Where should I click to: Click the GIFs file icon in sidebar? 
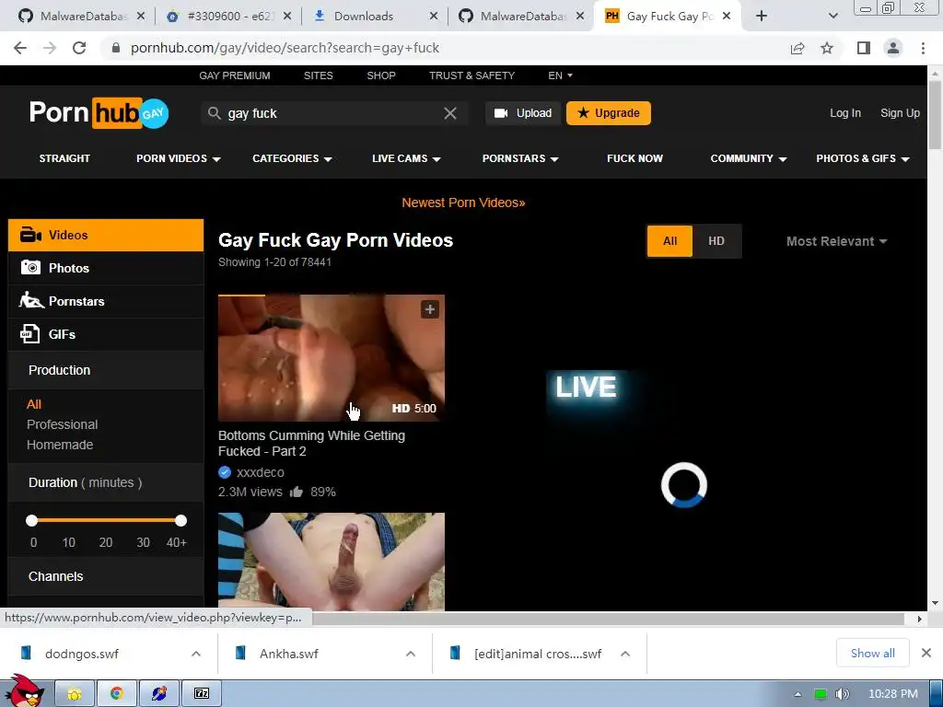coord(30,333)
